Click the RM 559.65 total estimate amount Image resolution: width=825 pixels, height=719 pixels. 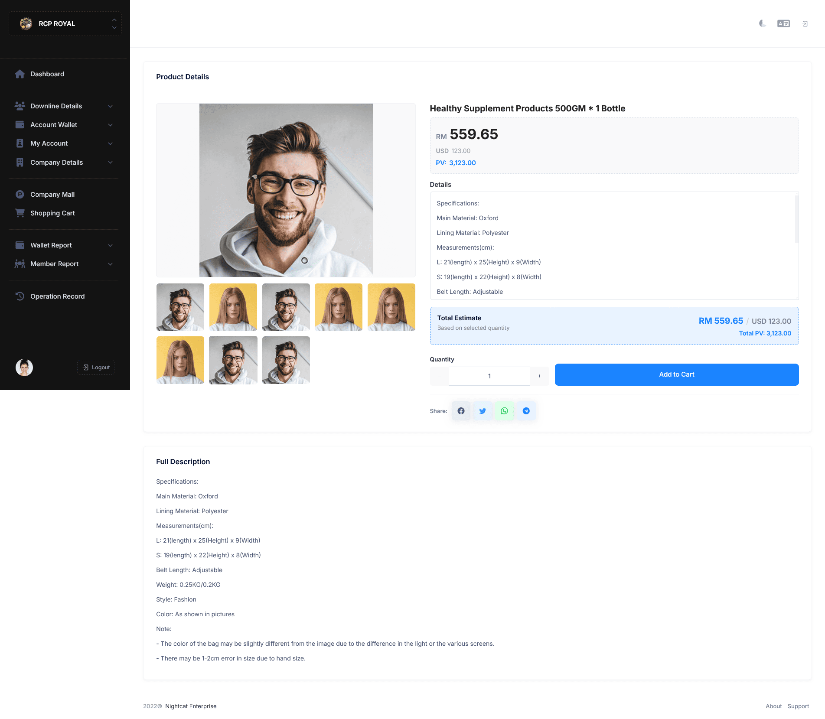(721, 321)
